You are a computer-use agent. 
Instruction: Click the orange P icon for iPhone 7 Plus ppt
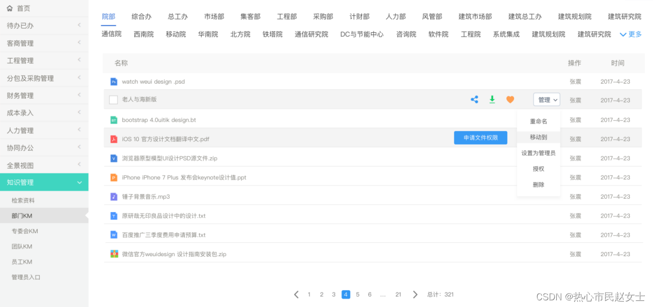tap(114, 177)
